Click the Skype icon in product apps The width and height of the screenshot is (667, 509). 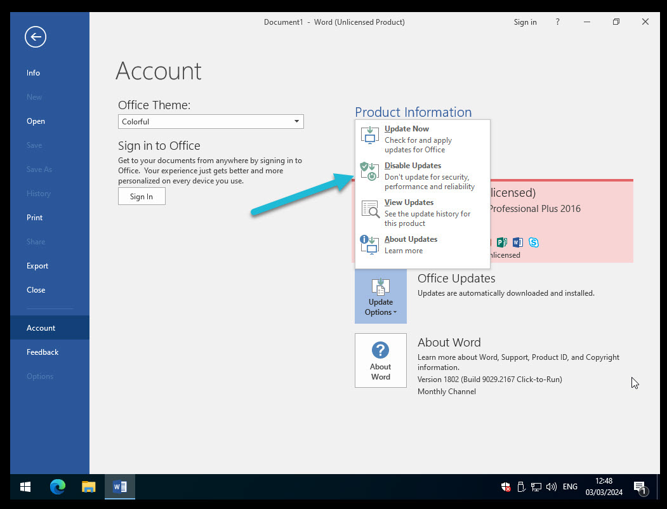pos(534,242)
